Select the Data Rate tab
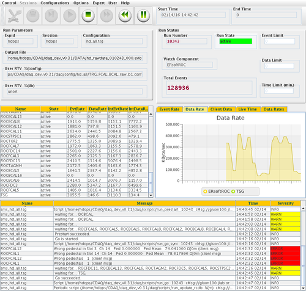This screenshot has height=291, width=306. 195,109
